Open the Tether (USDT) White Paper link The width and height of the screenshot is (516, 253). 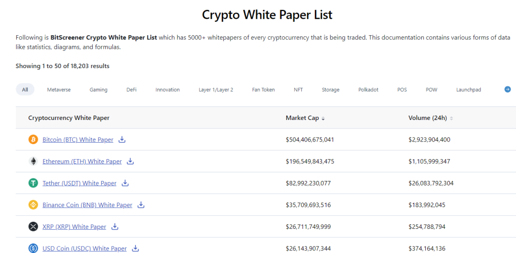[x=79, y=183]
